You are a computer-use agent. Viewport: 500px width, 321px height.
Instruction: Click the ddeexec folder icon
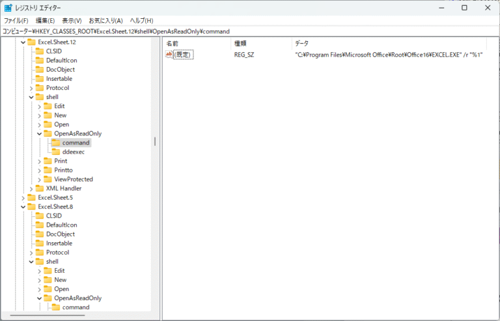click(x=56, y=152)
